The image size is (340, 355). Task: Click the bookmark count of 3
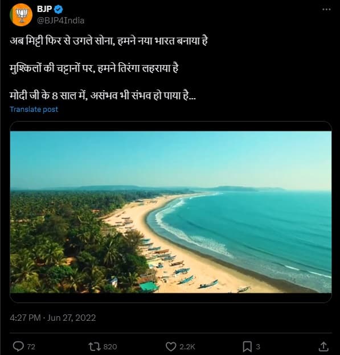point(258,346)
